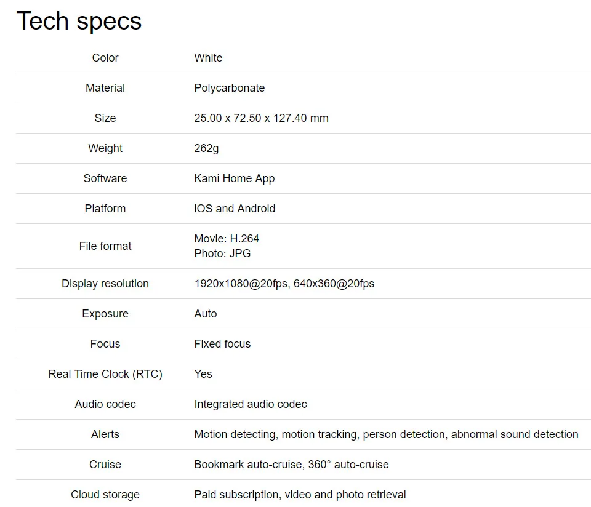Click the Photo: JPG format line
Viewport: 591px width, 507px height.
pyautogui.click(x=222, y=253)
